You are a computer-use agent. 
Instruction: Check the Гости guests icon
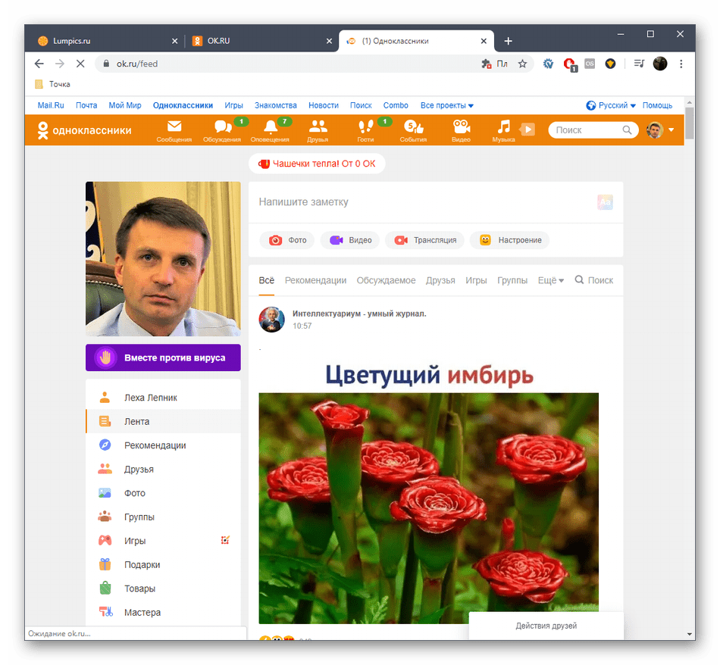click(x=366, y=129)
